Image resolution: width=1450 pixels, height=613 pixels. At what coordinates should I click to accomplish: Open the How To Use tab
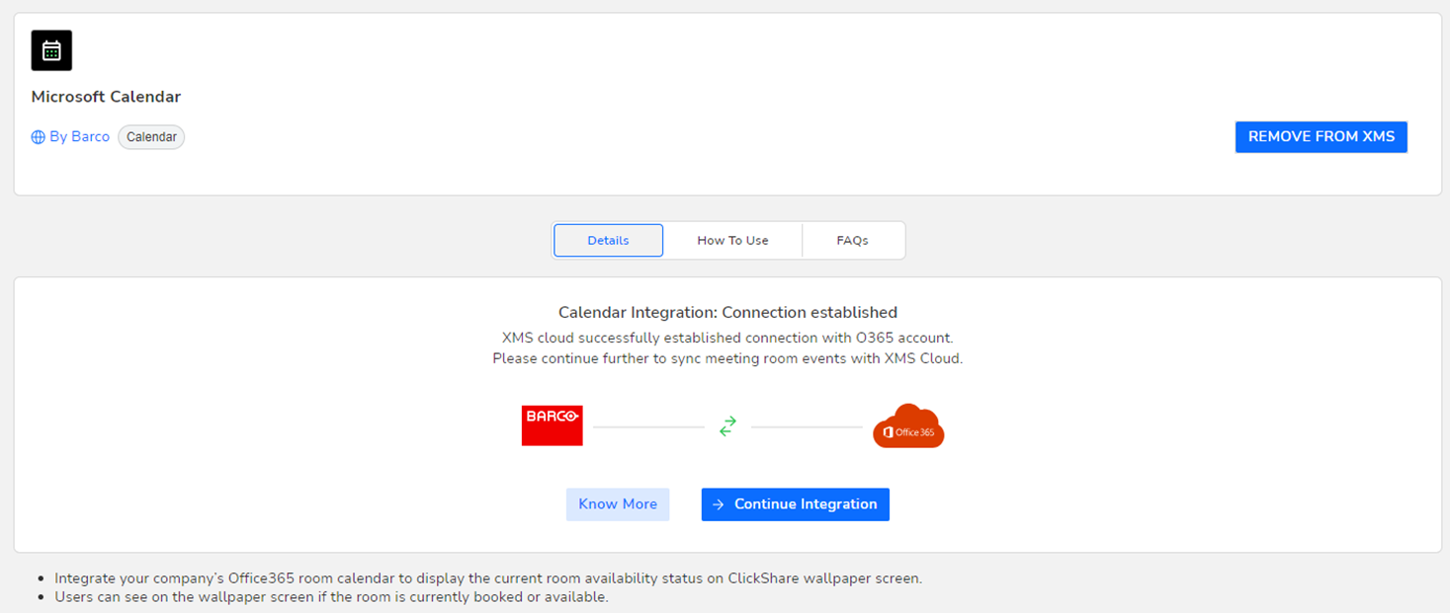(732, 240)
